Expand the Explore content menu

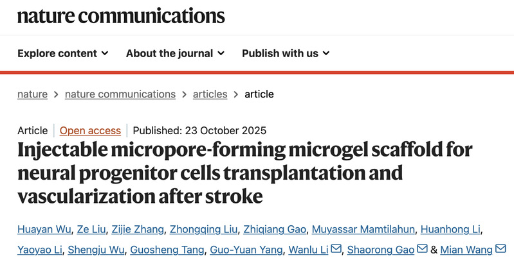tap(62, 53)
